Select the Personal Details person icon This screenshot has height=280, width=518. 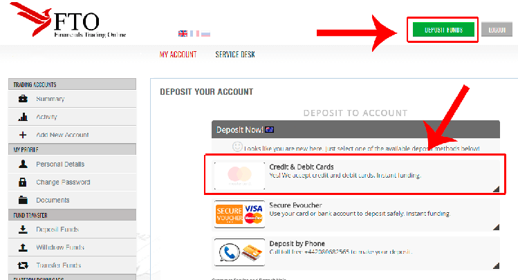(23, 164)
